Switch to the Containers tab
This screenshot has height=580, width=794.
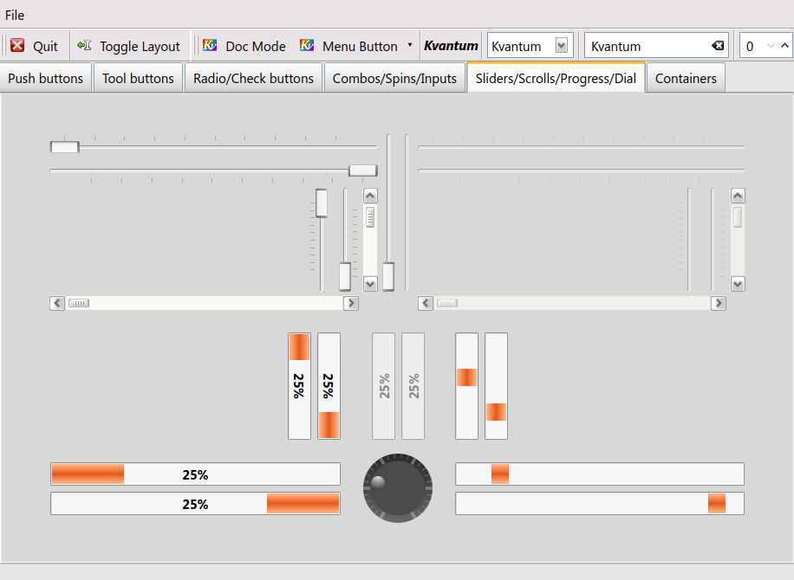(x=686, y=79)
